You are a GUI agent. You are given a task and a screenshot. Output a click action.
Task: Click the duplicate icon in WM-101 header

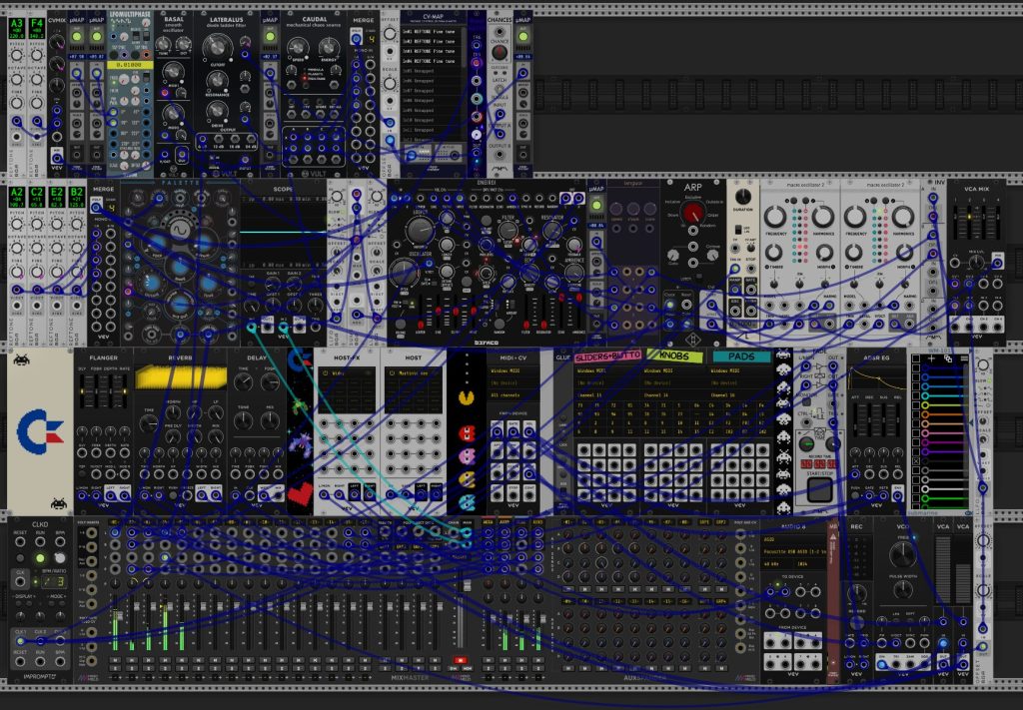coord(947,358)
